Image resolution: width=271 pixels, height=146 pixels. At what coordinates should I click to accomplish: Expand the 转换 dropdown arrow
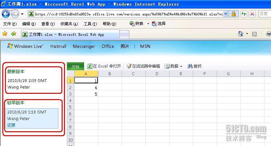[148, 24]
